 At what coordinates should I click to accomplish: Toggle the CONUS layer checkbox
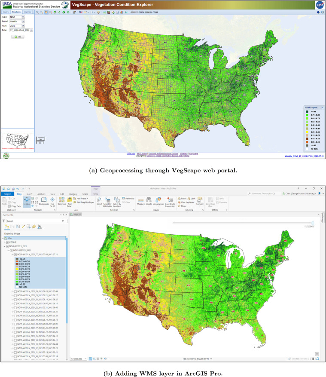(7, 242)
